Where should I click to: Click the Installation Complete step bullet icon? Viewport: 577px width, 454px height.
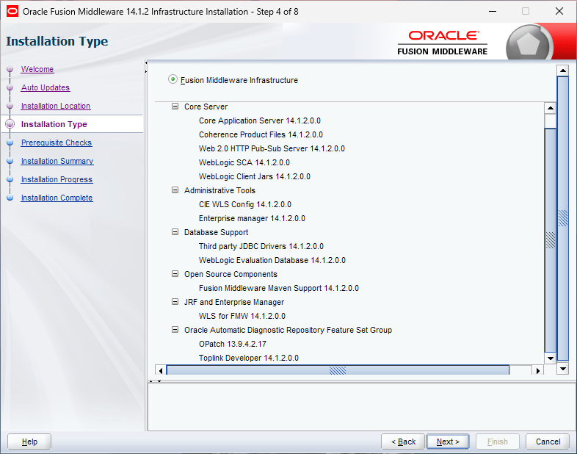pos(10,198)
